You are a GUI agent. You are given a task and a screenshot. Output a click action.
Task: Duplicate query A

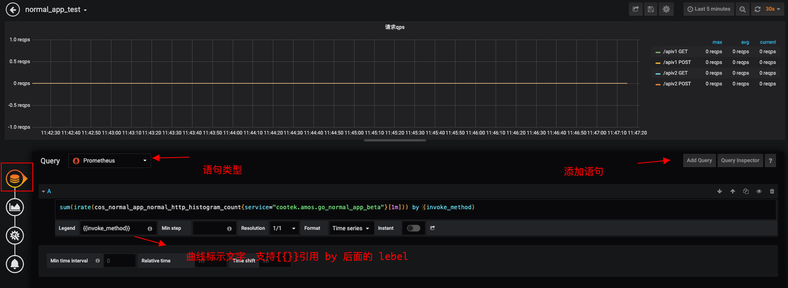click(746, 192)
